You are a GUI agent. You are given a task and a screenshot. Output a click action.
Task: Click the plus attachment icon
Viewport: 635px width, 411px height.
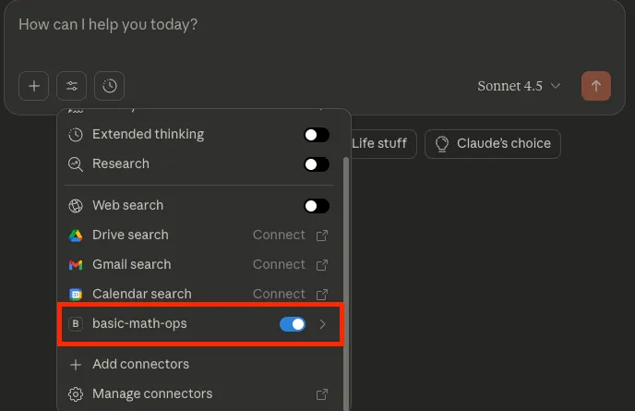[x=34, y=86]
